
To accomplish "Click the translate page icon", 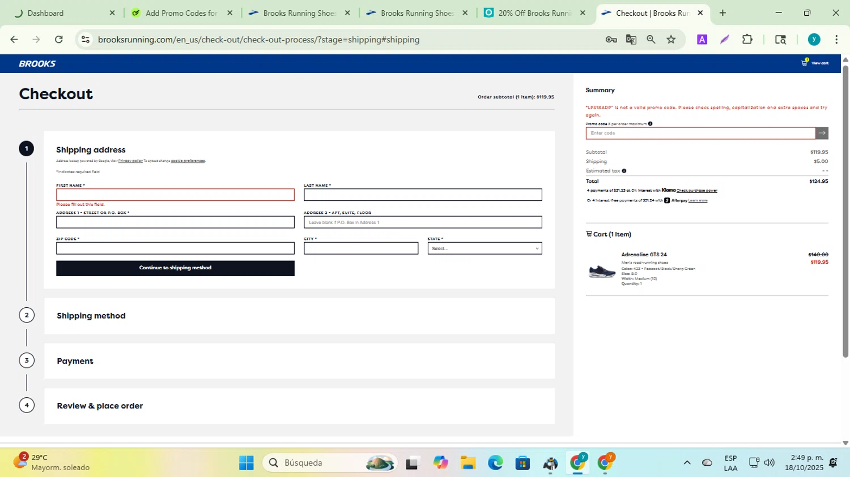I will click(631, 39).
